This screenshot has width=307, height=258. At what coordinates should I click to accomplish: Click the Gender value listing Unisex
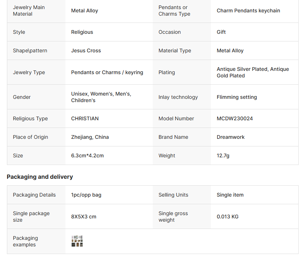[101, 97]
